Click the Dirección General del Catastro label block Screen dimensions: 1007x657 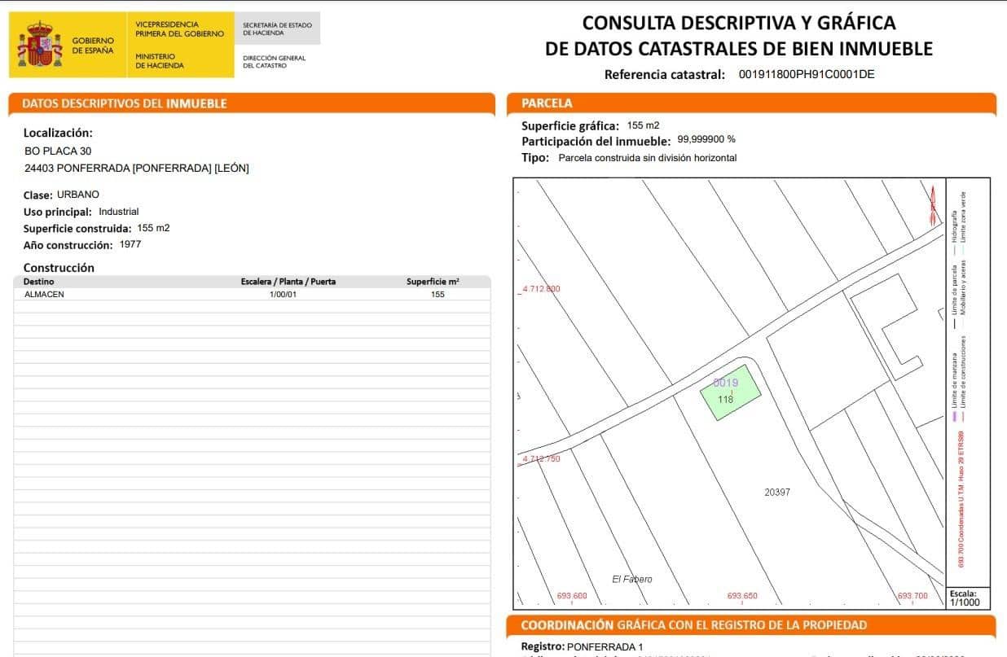pos(272,61)
